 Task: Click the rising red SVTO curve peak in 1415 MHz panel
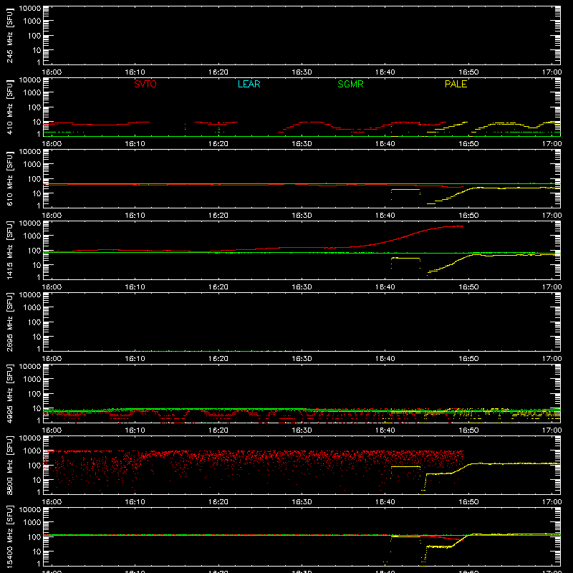pyautogui.click(x=453, y=226)
